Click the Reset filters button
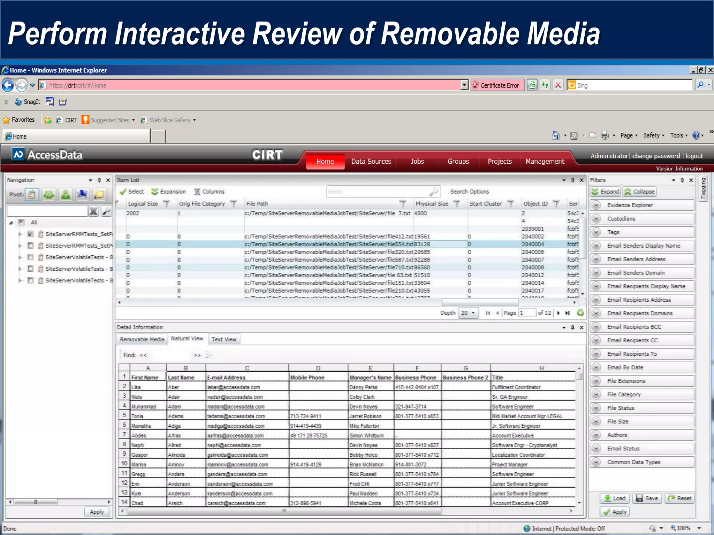 (679, 498)
